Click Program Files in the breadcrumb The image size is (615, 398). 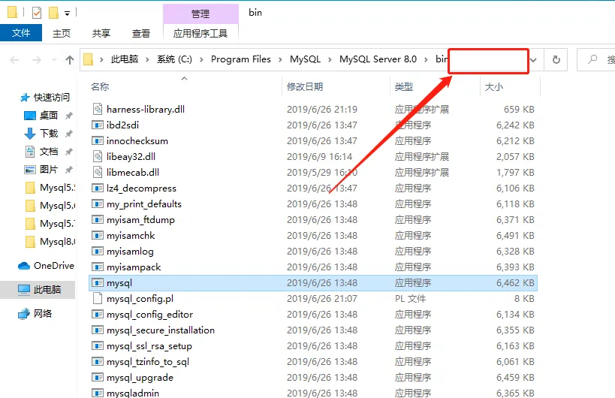coord(241,59)
